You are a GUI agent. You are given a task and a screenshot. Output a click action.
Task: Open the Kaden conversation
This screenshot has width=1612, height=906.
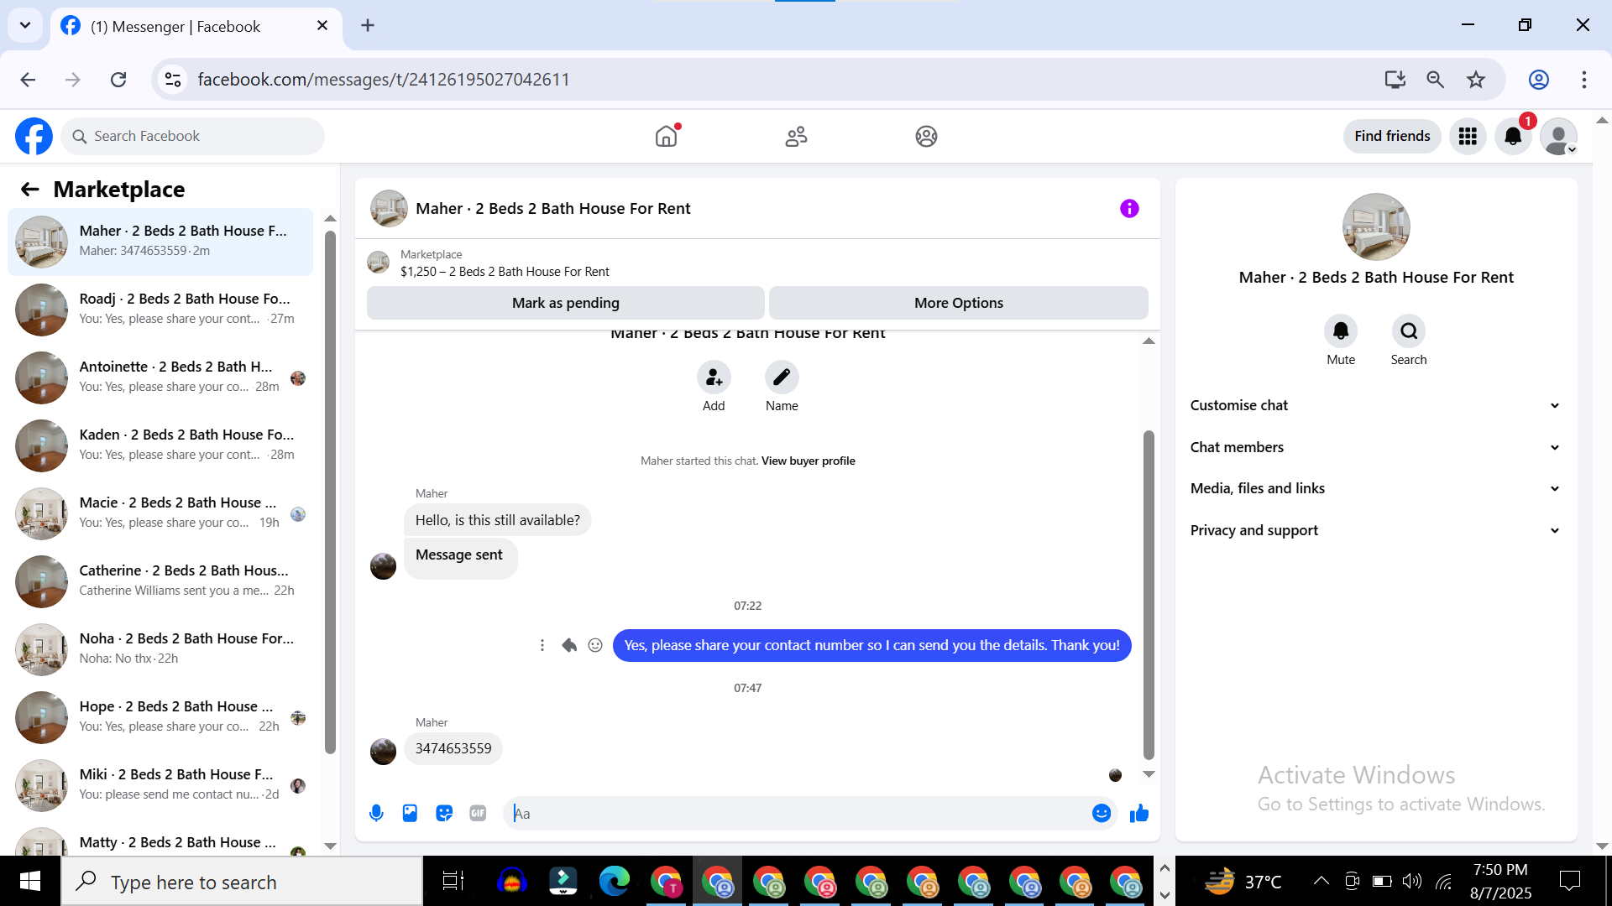pyautogui.click(x=160, y=445)
